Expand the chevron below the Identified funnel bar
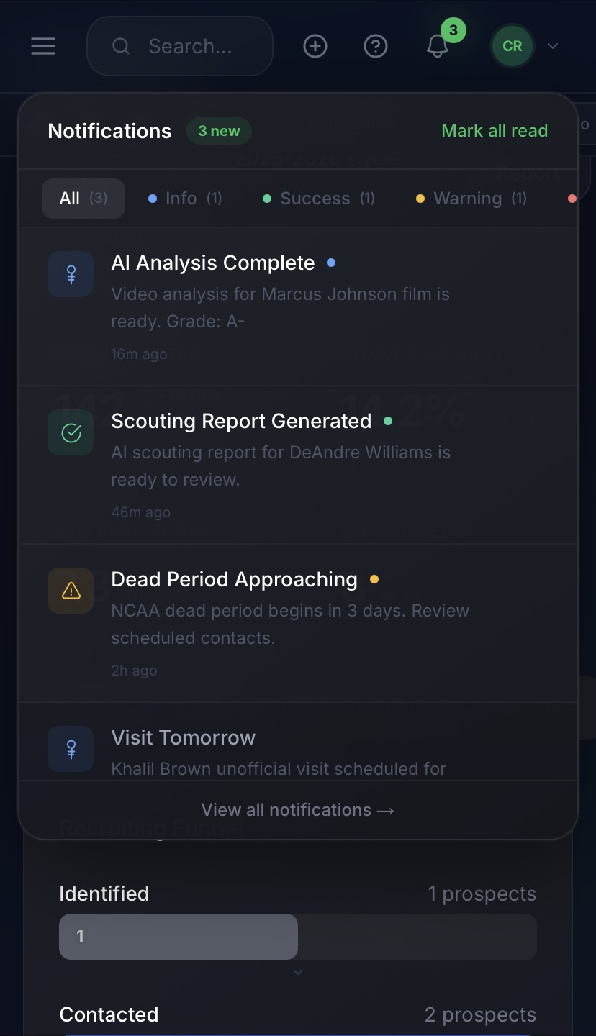Viewport: 596px width, 1036px height. (297, 971)
